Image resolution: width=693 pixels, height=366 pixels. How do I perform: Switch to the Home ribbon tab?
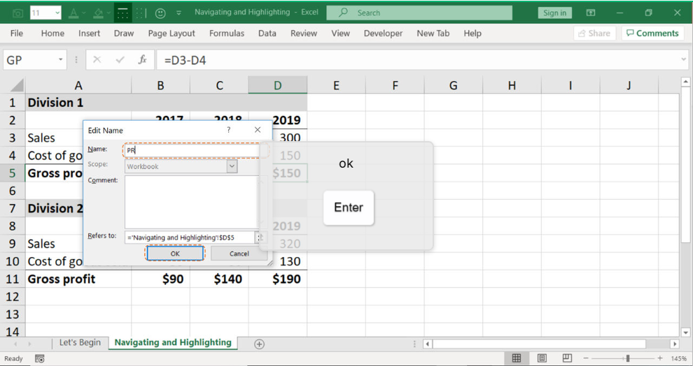[x=52, y=34]
